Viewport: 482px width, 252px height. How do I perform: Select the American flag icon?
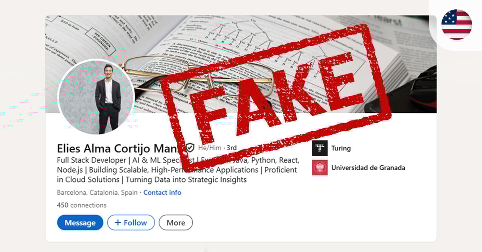point(457,25)
